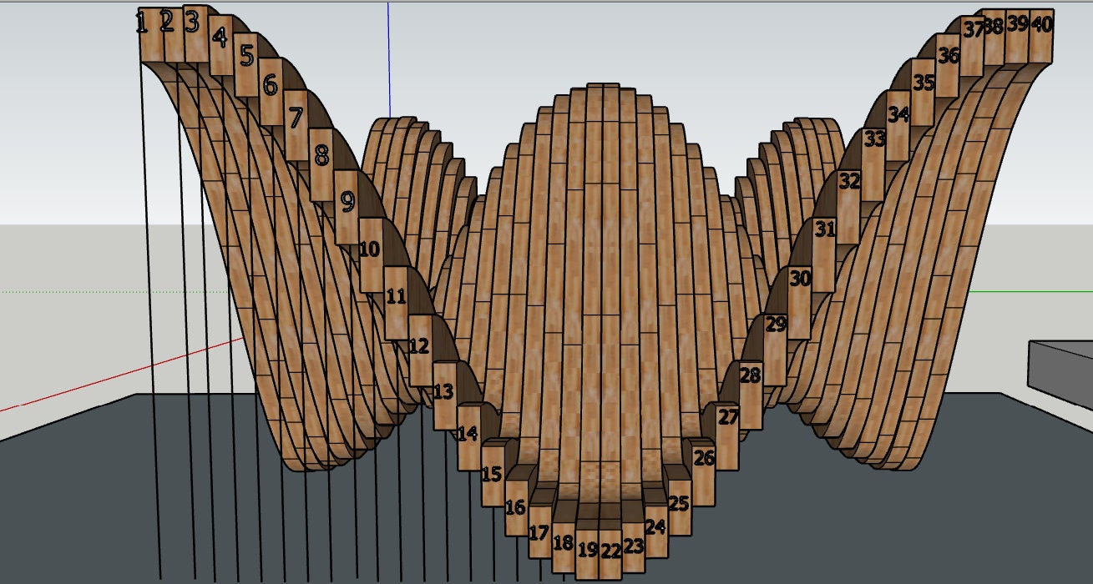Screen dimensions: 1093x584
Task: Select the slat labeled 34
Action: pyautogui.click(x=898, y=125)
